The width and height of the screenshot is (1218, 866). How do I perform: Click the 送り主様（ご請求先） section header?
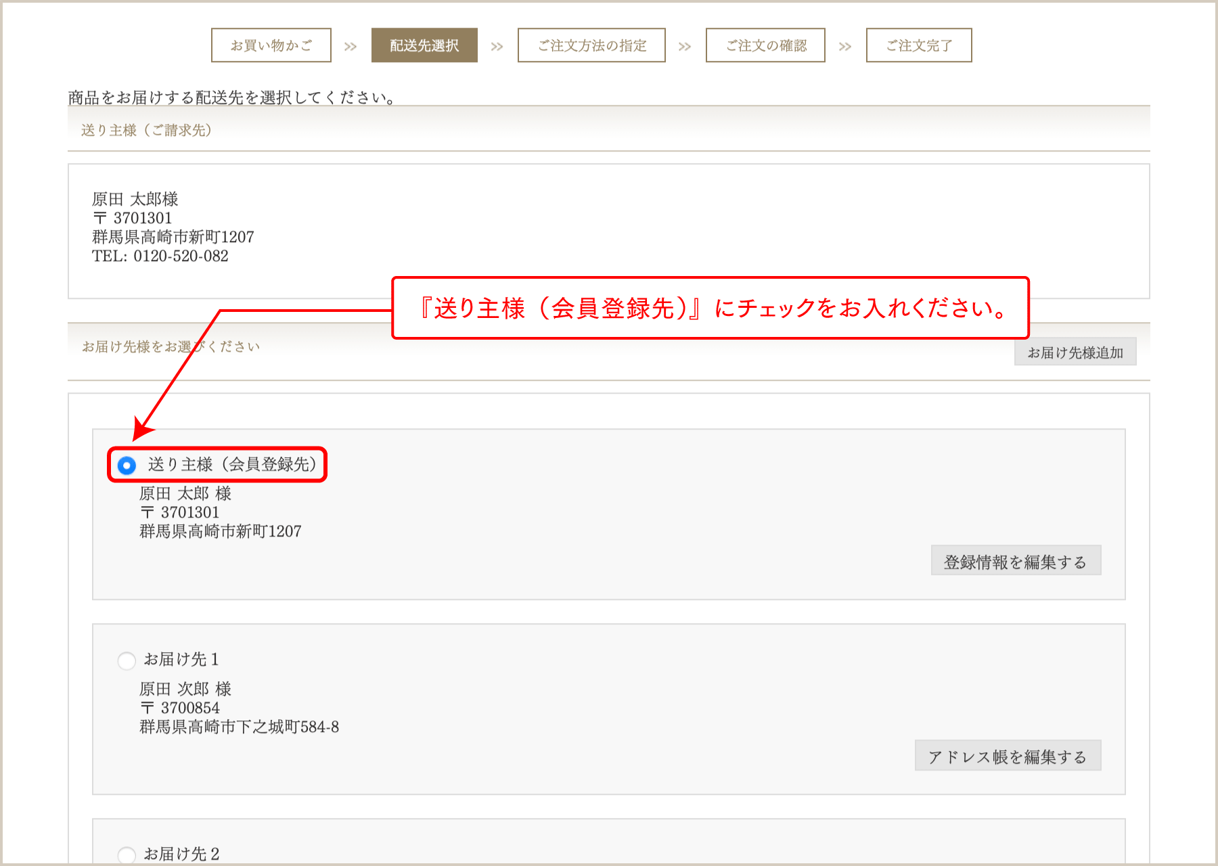click(x=146, y=129)
